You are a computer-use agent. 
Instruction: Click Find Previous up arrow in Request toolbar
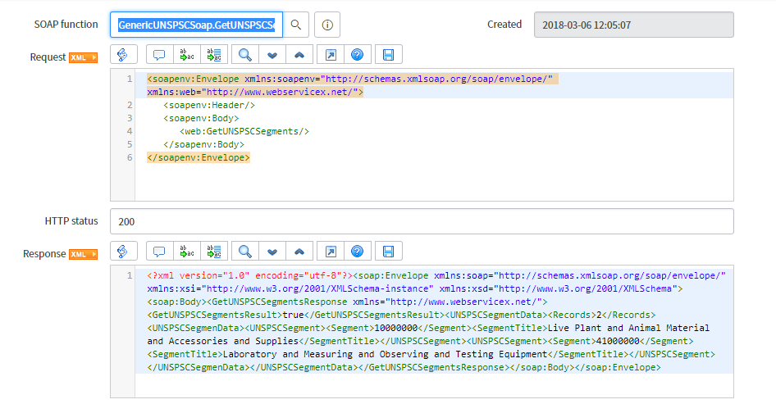pyautogui.click(x=299, y=55)
